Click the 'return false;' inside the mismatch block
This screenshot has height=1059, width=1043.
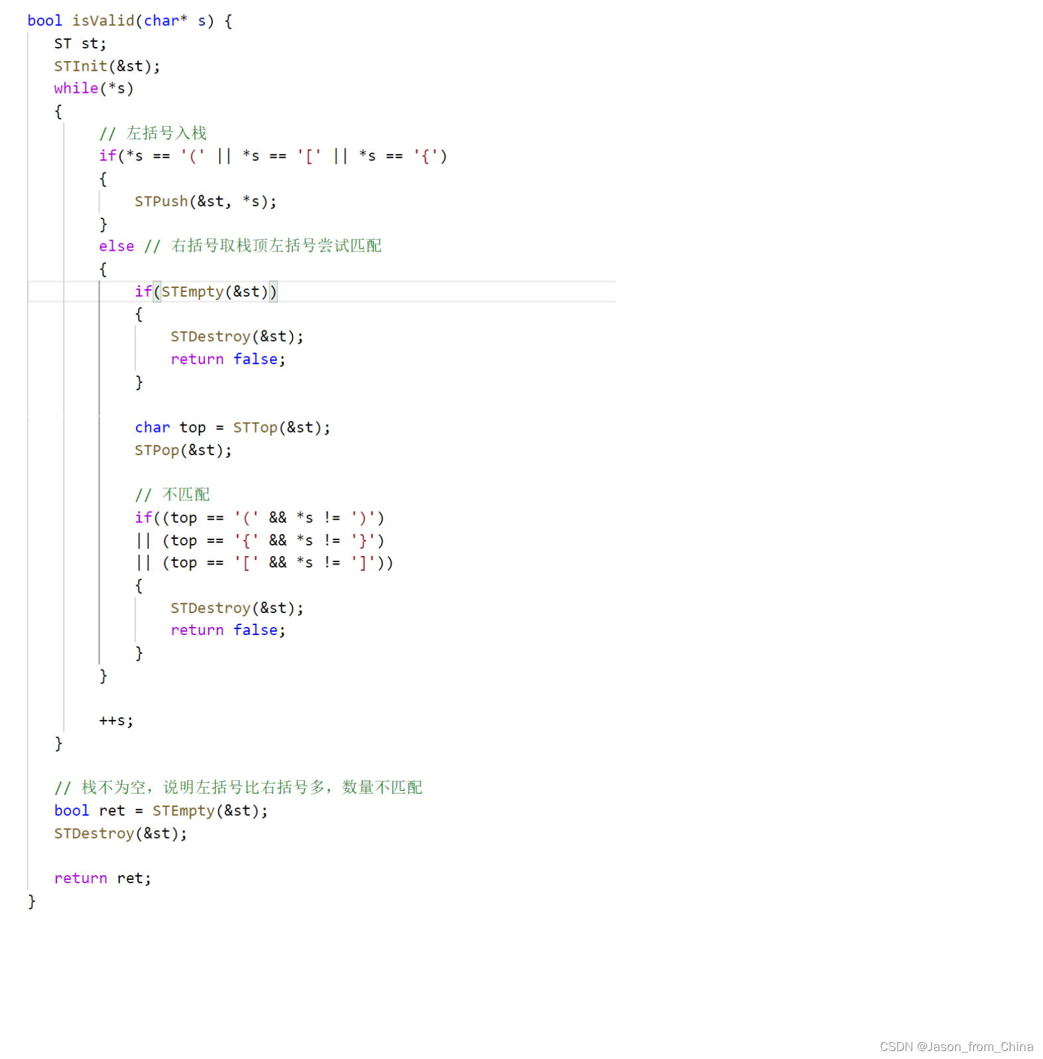[x=228, y=630]
